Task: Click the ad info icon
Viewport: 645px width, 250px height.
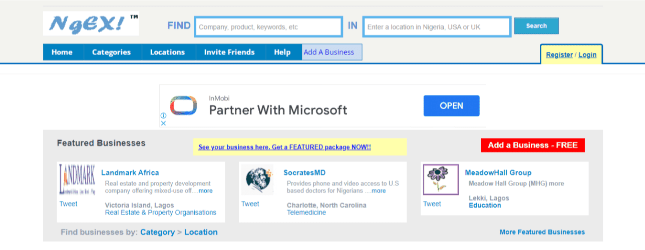Action: 163,115
